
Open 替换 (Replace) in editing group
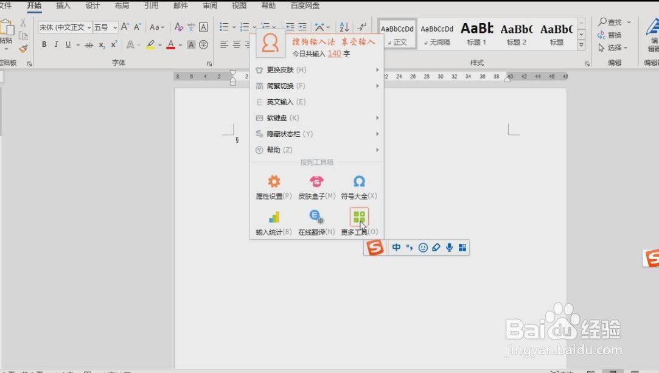pyautogui.click(x=609, y=35)
